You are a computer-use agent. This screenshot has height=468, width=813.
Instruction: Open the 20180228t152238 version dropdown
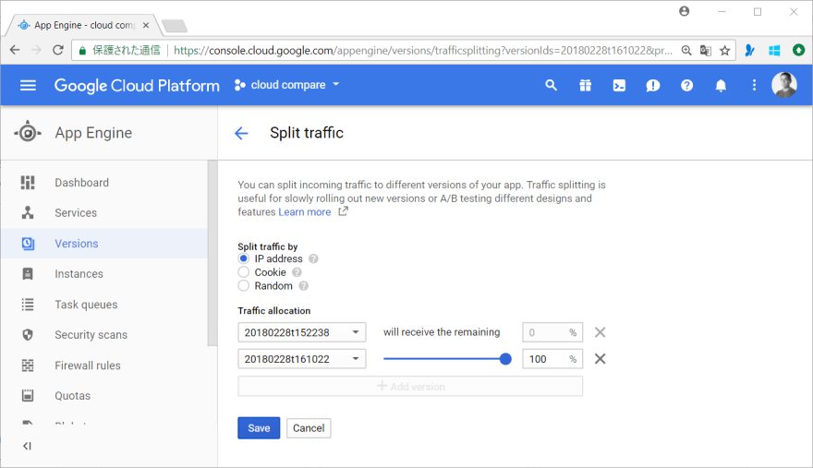pos(302,332)
